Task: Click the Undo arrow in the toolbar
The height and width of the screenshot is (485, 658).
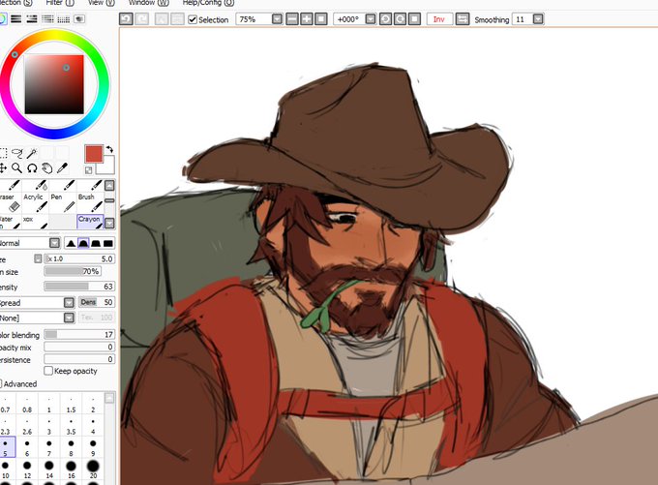Action: tap(126, 19)
